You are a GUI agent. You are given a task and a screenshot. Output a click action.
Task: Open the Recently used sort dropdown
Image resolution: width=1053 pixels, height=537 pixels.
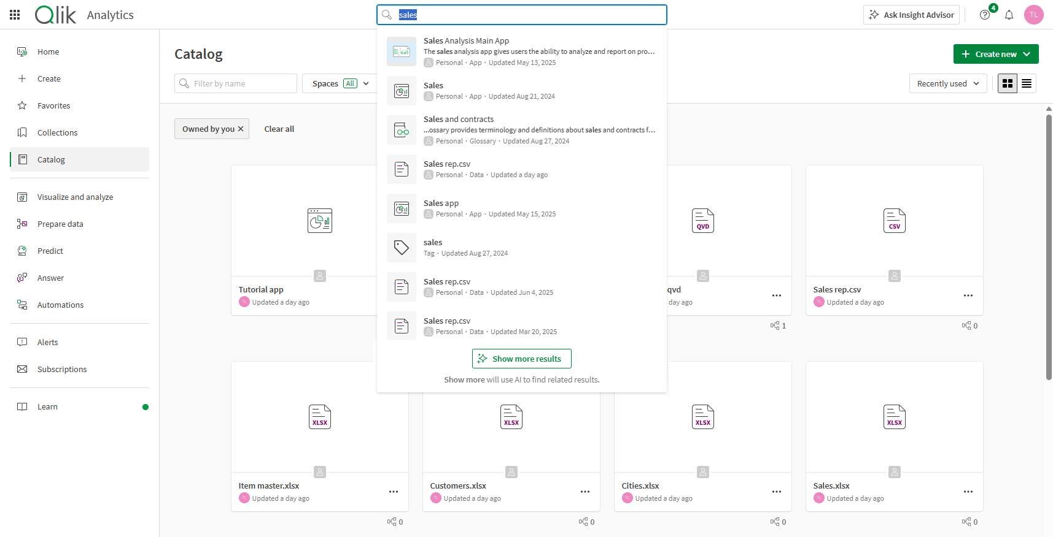tap(947, 83)
